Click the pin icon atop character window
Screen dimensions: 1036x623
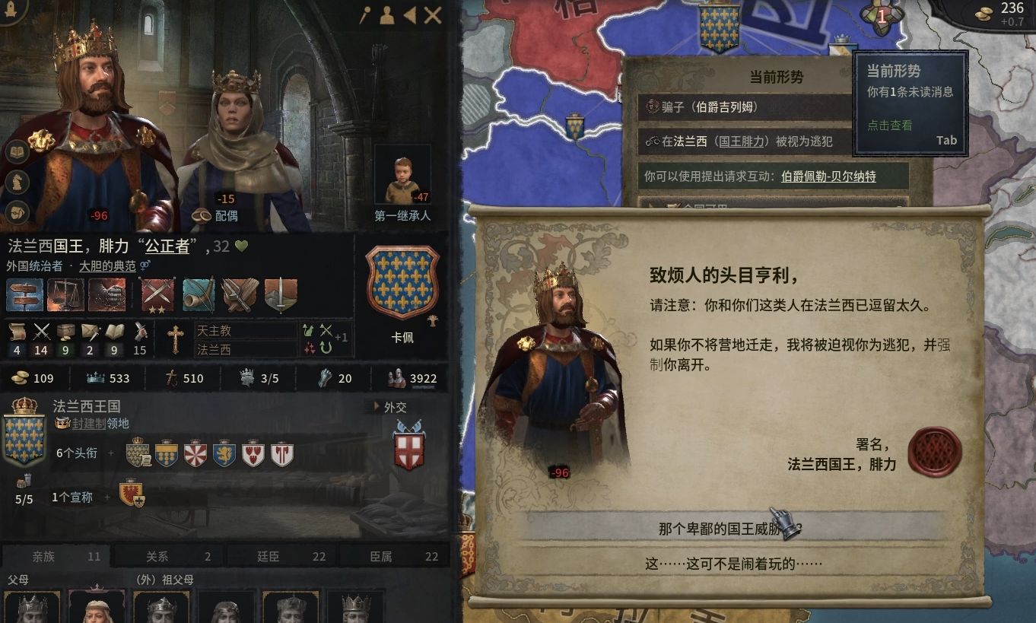pos(366,14)
